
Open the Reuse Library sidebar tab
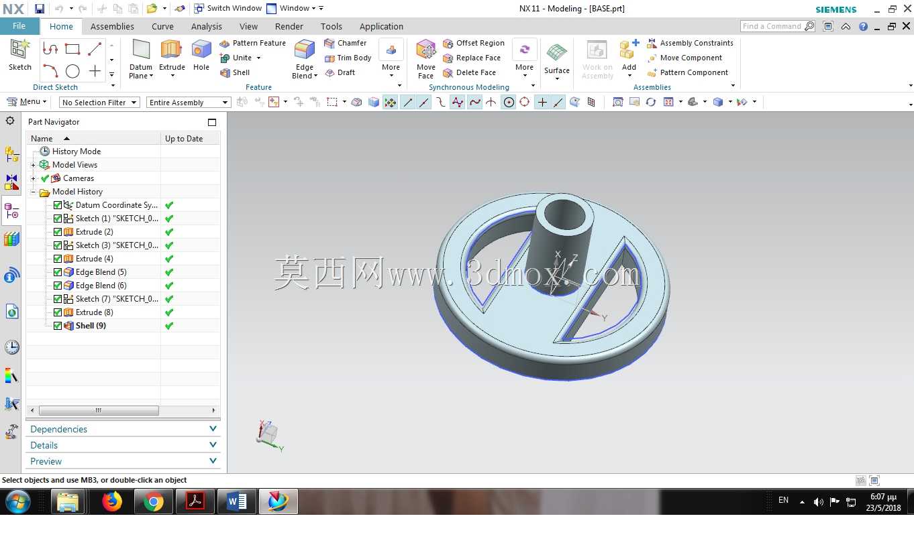click(11, 239)
